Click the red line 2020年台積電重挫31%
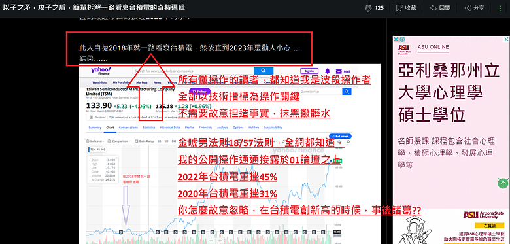510x244 pixels. [227, 194]
